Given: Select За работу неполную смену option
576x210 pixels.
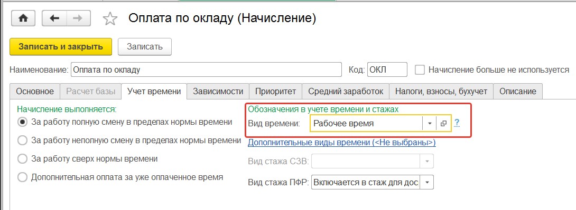Looking at the screenshot, I should (x=22, y=141).
